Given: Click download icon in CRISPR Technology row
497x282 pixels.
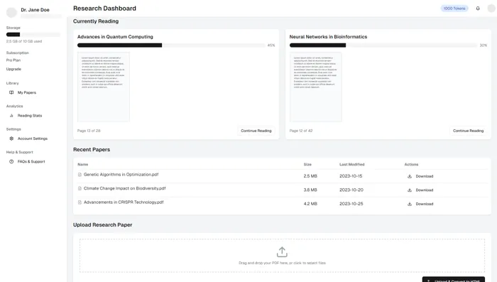Looking at the screenshot, I should click(410, 204).
